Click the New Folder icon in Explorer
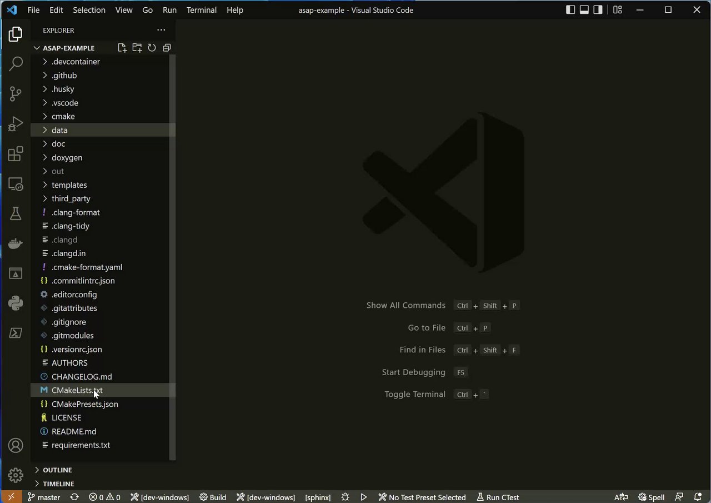The width and height of the screenshot is (711, 503). pos(137,48)
